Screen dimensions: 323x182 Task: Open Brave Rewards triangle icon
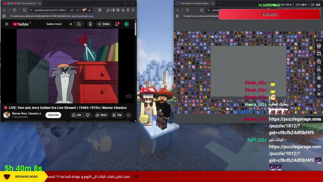click(89, 10)
